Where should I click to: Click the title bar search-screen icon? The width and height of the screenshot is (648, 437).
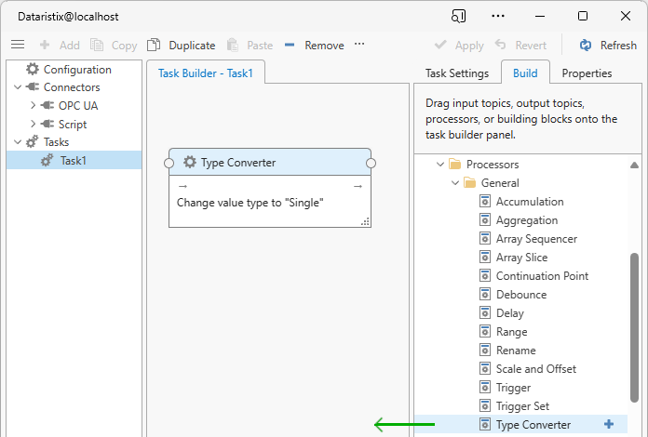458,16
